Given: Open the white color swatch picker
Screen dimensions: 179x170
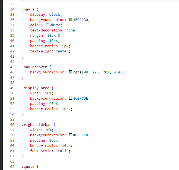Looking at the screenshot, I should point(47,25).
